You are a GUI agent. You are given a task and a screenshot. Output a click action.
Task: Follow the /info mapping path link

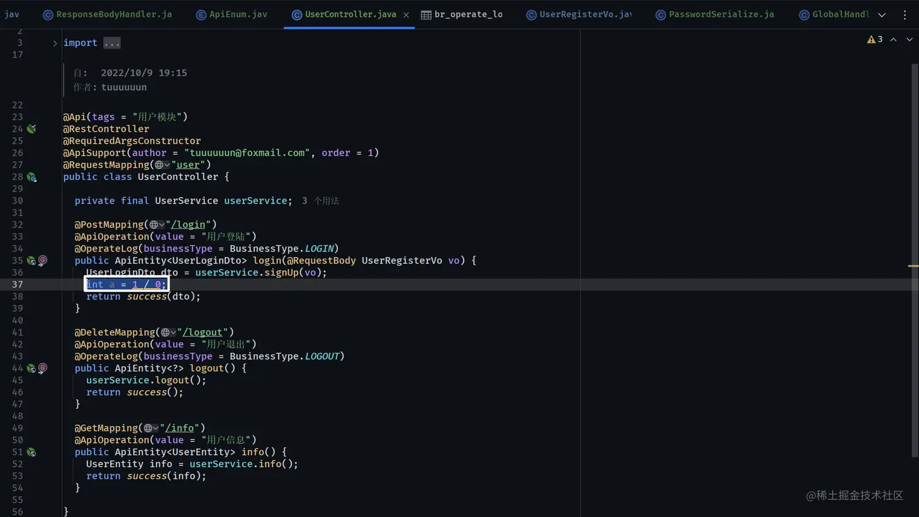click(x=179, y=428)
